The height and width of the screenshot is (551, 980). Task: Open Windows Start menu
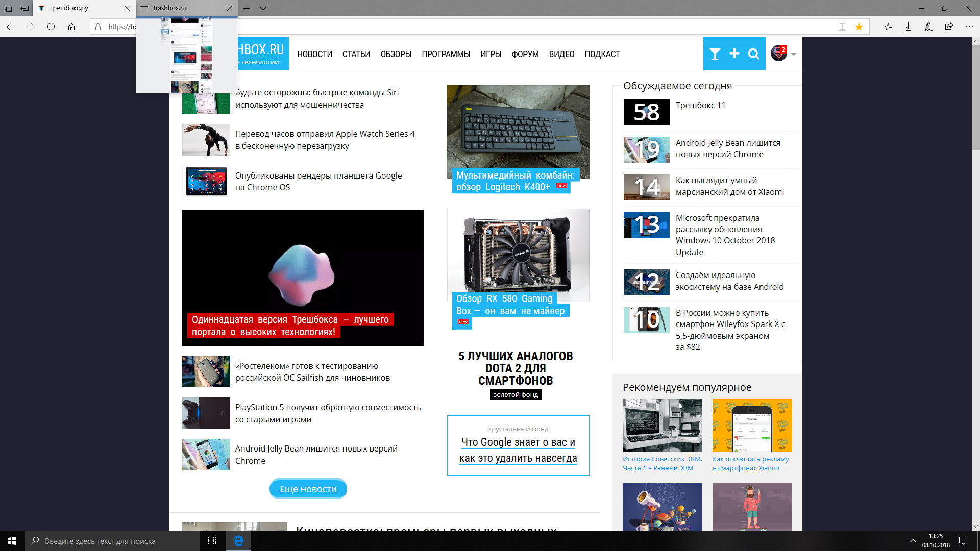pyautogui.click(x=12, y=541)
